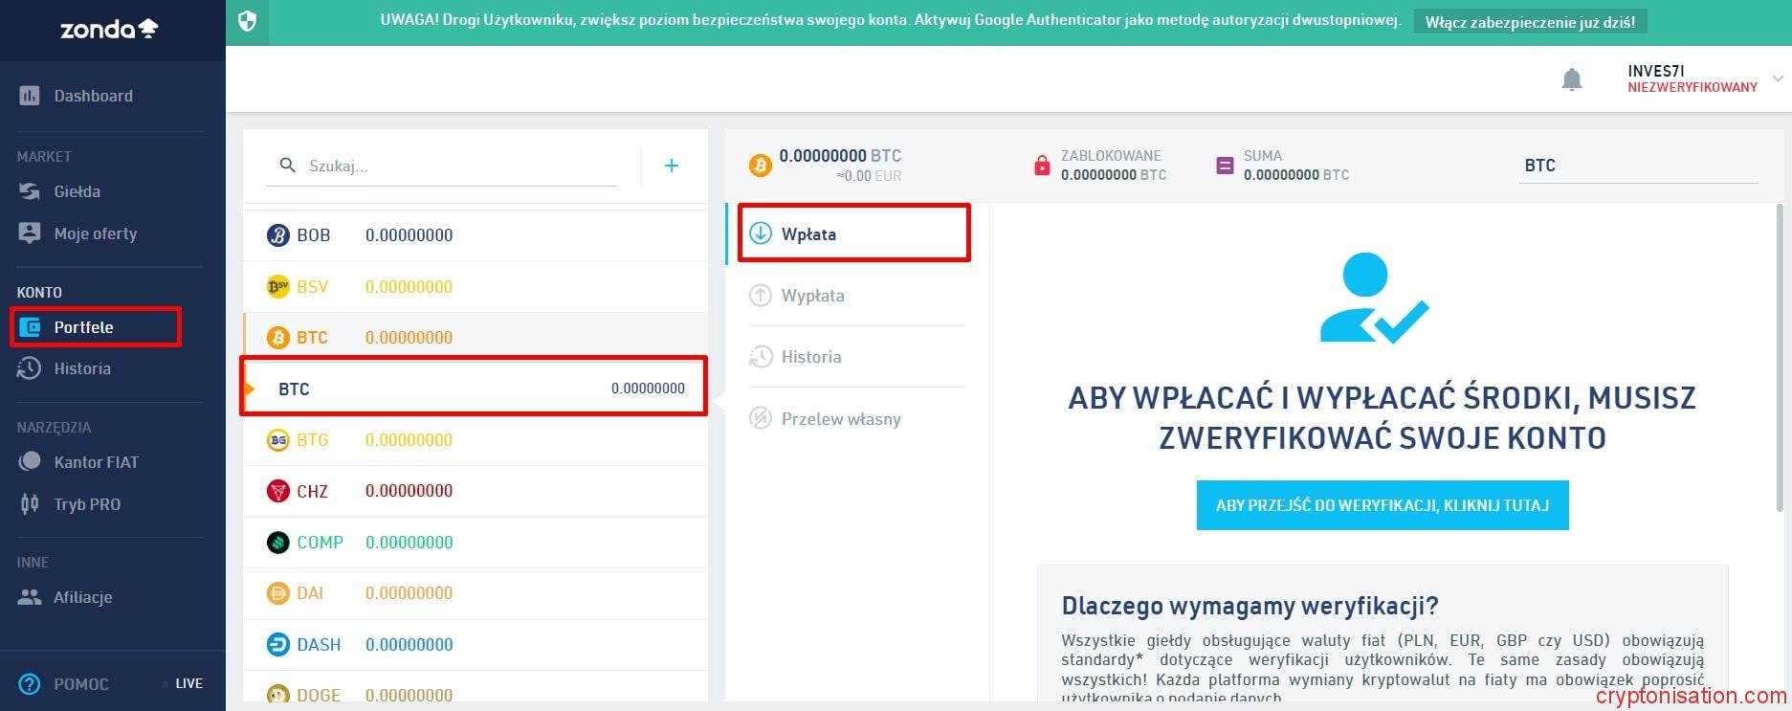Screen dimensions: 1792x711
Task: Click the orange Bitcoin icon in balance header
Action: pyautogui.click(x=760, y=166)
